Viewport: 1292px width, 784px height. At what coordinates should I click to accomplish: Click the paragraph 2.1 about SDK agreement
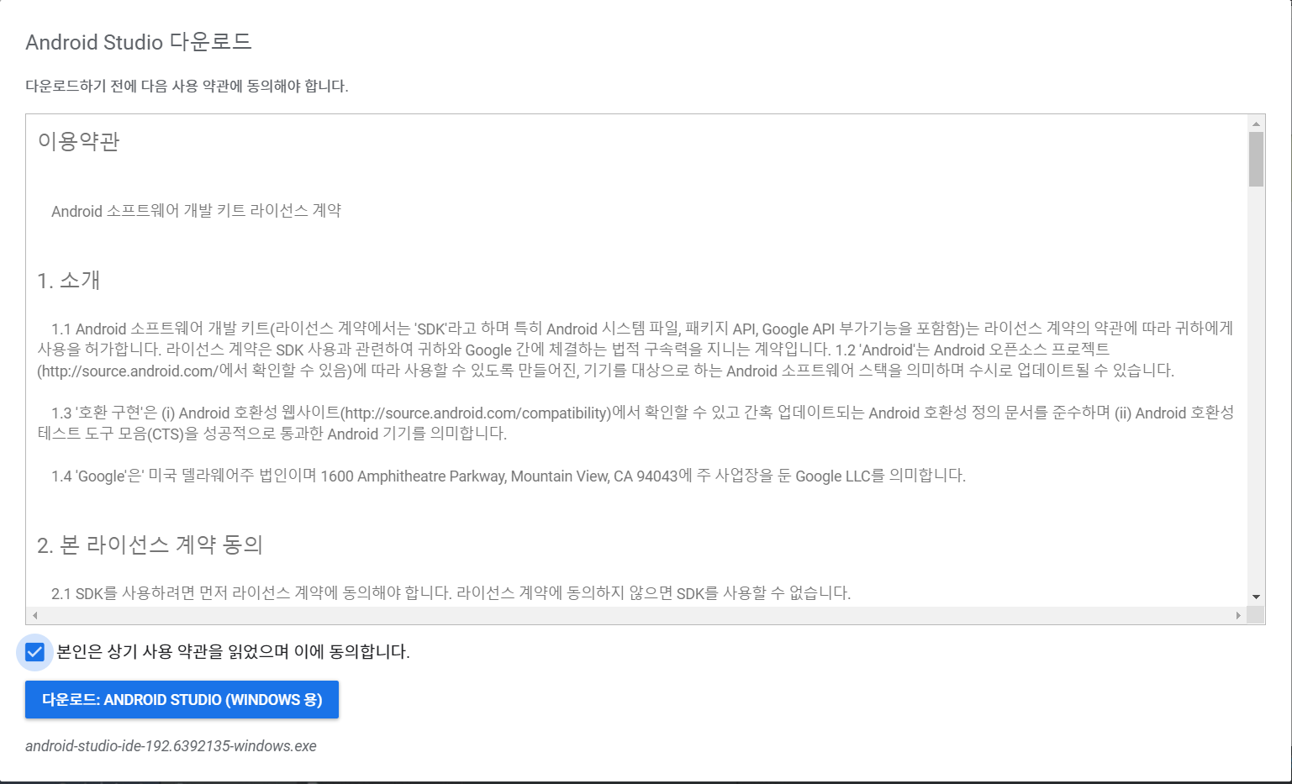pos(451,593)
